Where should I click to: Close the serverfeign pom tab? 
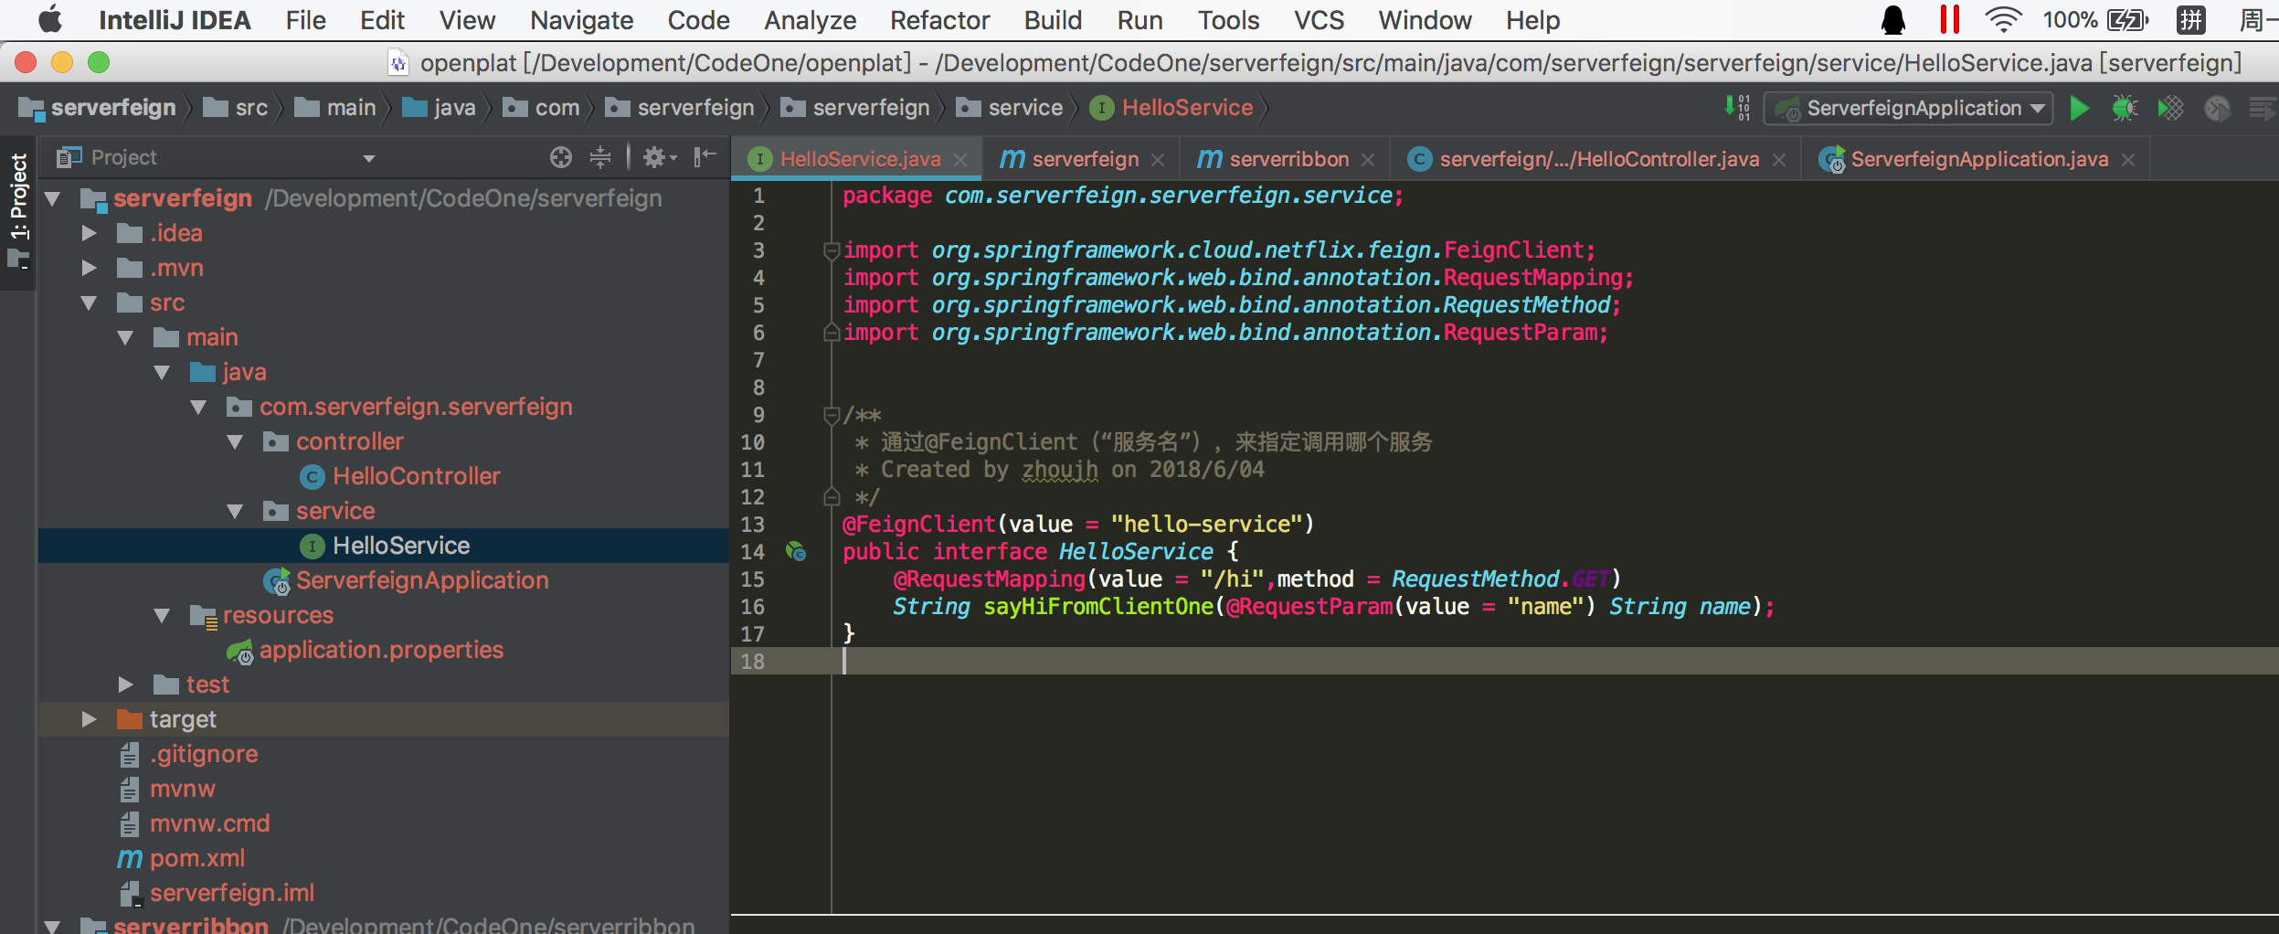[1158, 160]
